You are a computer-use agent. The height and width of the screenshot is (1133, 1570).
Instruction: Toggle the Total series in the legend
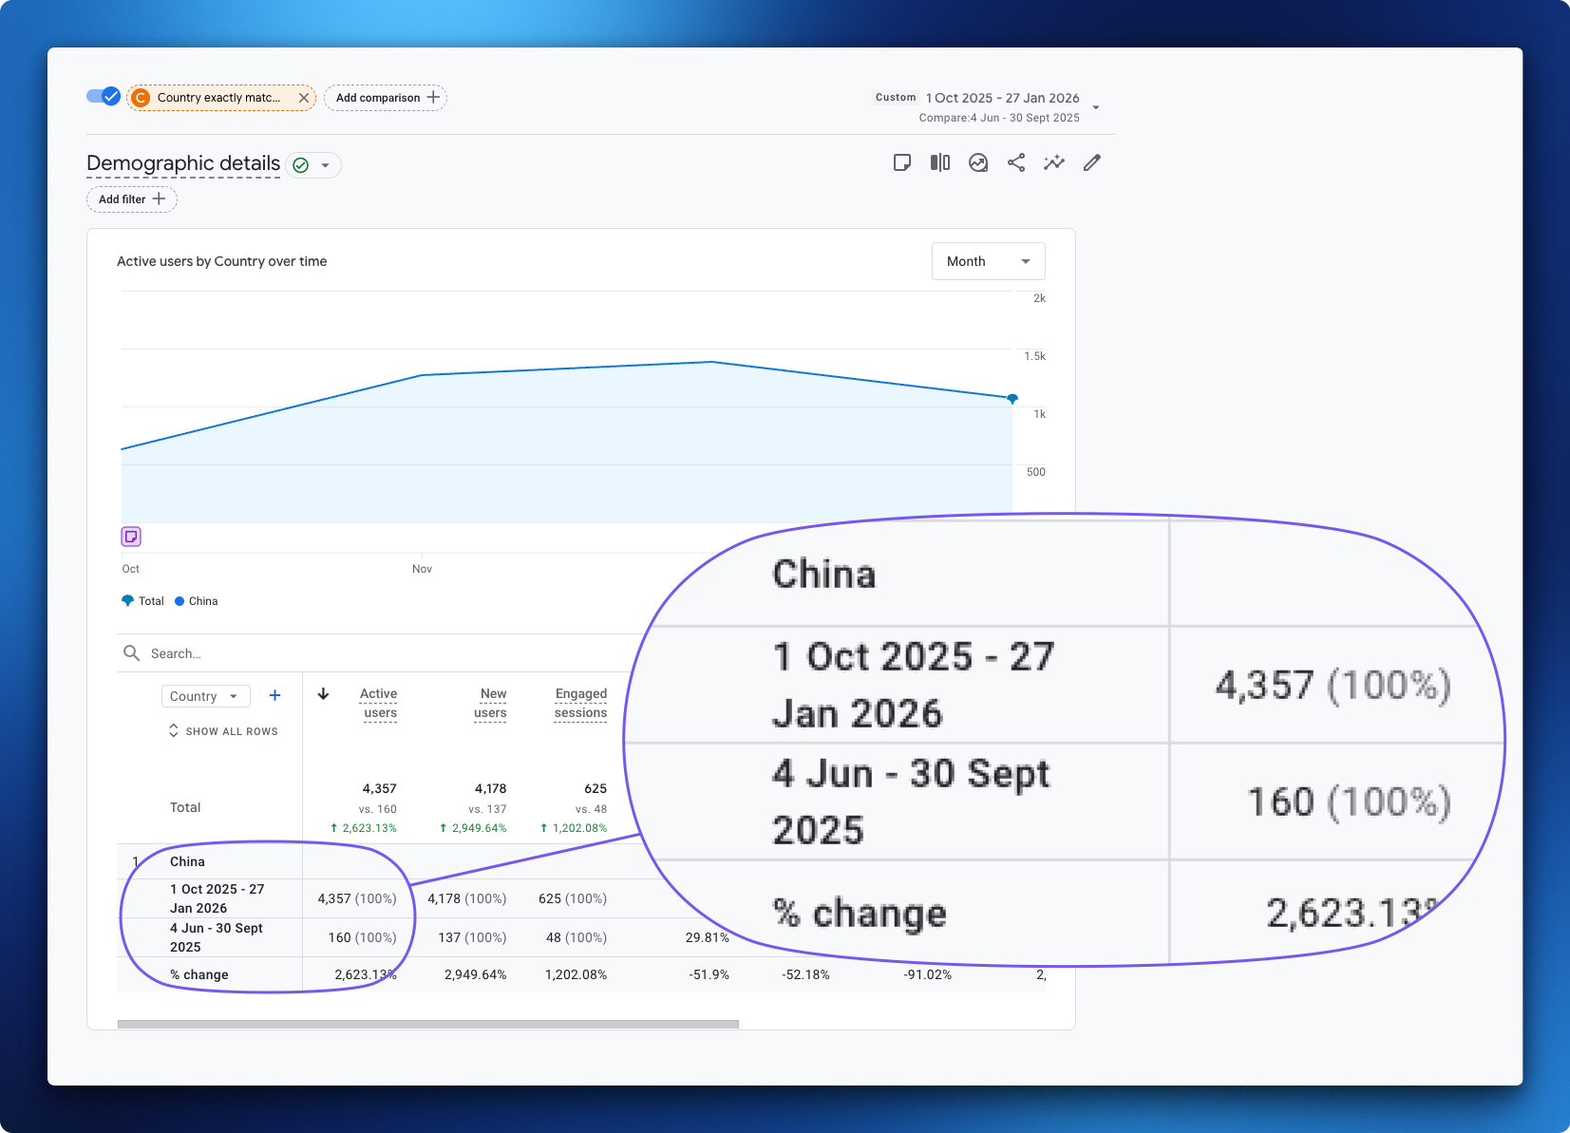pos(142,600)
